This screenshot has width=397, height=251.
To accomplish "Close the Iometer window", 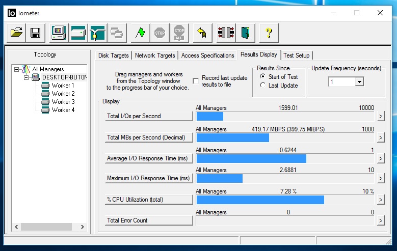I will pos(380,13).
